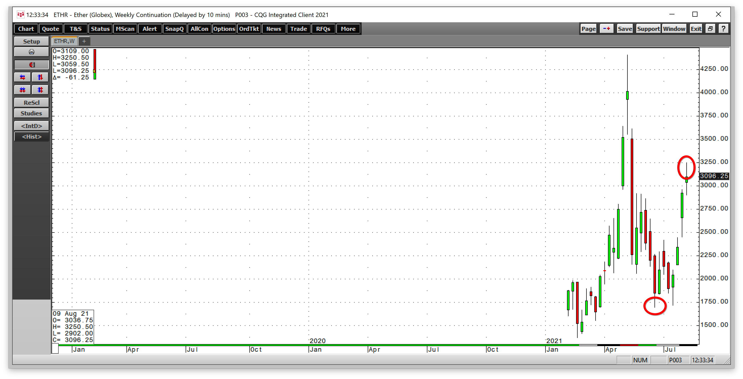Click the restore windows icon in toolbar

710,29
